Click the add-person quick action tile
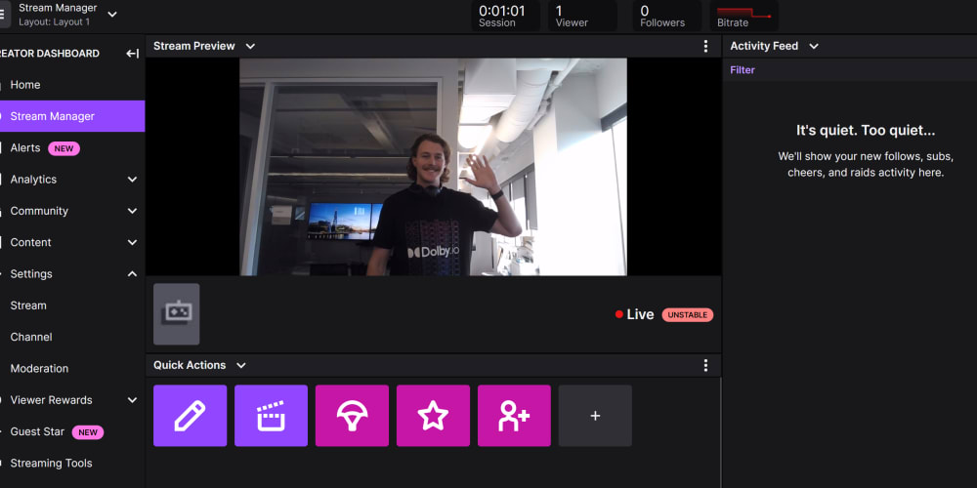The height and width of the screenshot is (488, 977). 514,416
